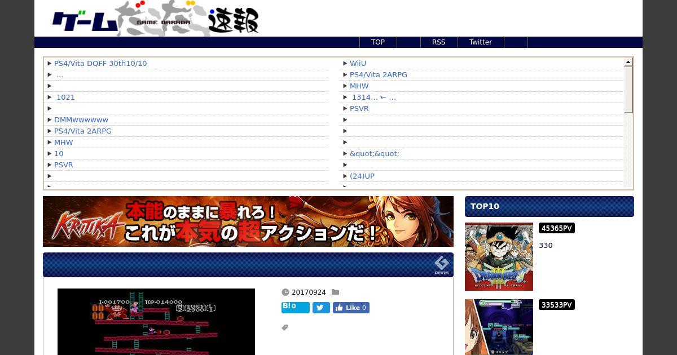Open the headline link labeled "10"
Viewport: 677px width, 355px height.
coord(59,154)
